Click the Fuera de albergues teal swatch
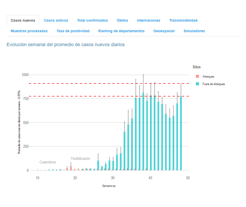Image resolution: width=246 pixels, height=207 pixels. pos(197,84)
